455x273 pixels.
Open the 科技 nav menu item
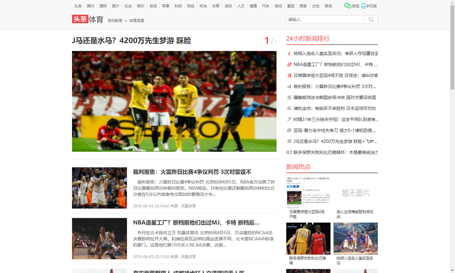coord(178,6)
